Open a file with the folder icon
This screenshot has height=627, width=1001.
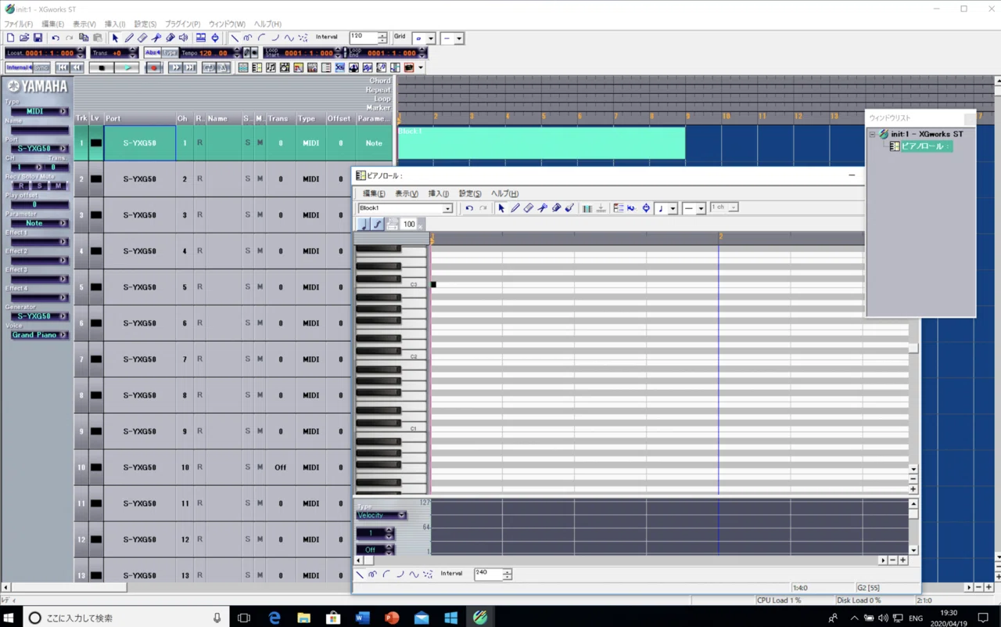[x=23, y=38]
